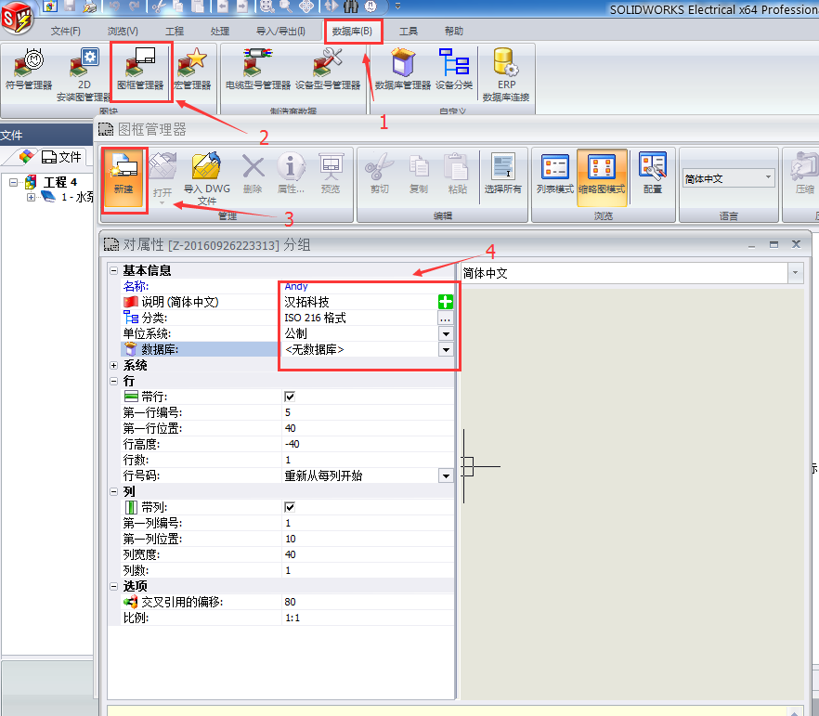Collapse 工程 4 tree node
This screenshot has width=819, height=716.
pos(14,182)
